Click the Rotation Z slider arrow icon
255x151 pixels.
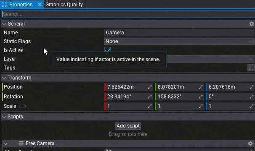(x=251, y=96)
